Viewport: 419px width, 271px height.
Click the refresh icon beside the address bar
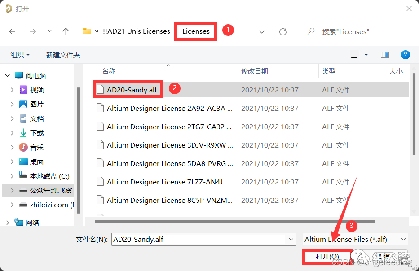coord(283,31)
